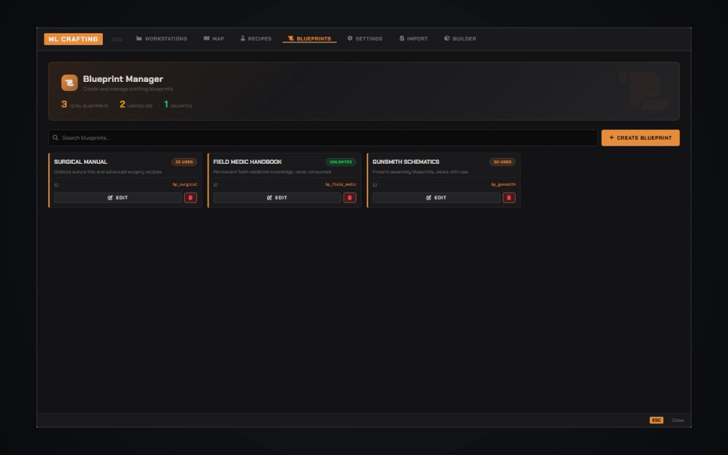This screenshot has width=728, height=455.
Task: Click the search magnifier icon
Action: [55, 138]
